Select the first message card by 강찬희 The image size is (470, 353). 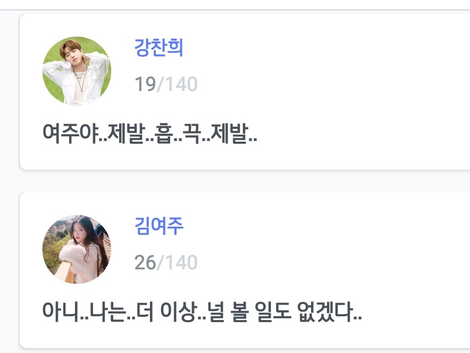245,92
